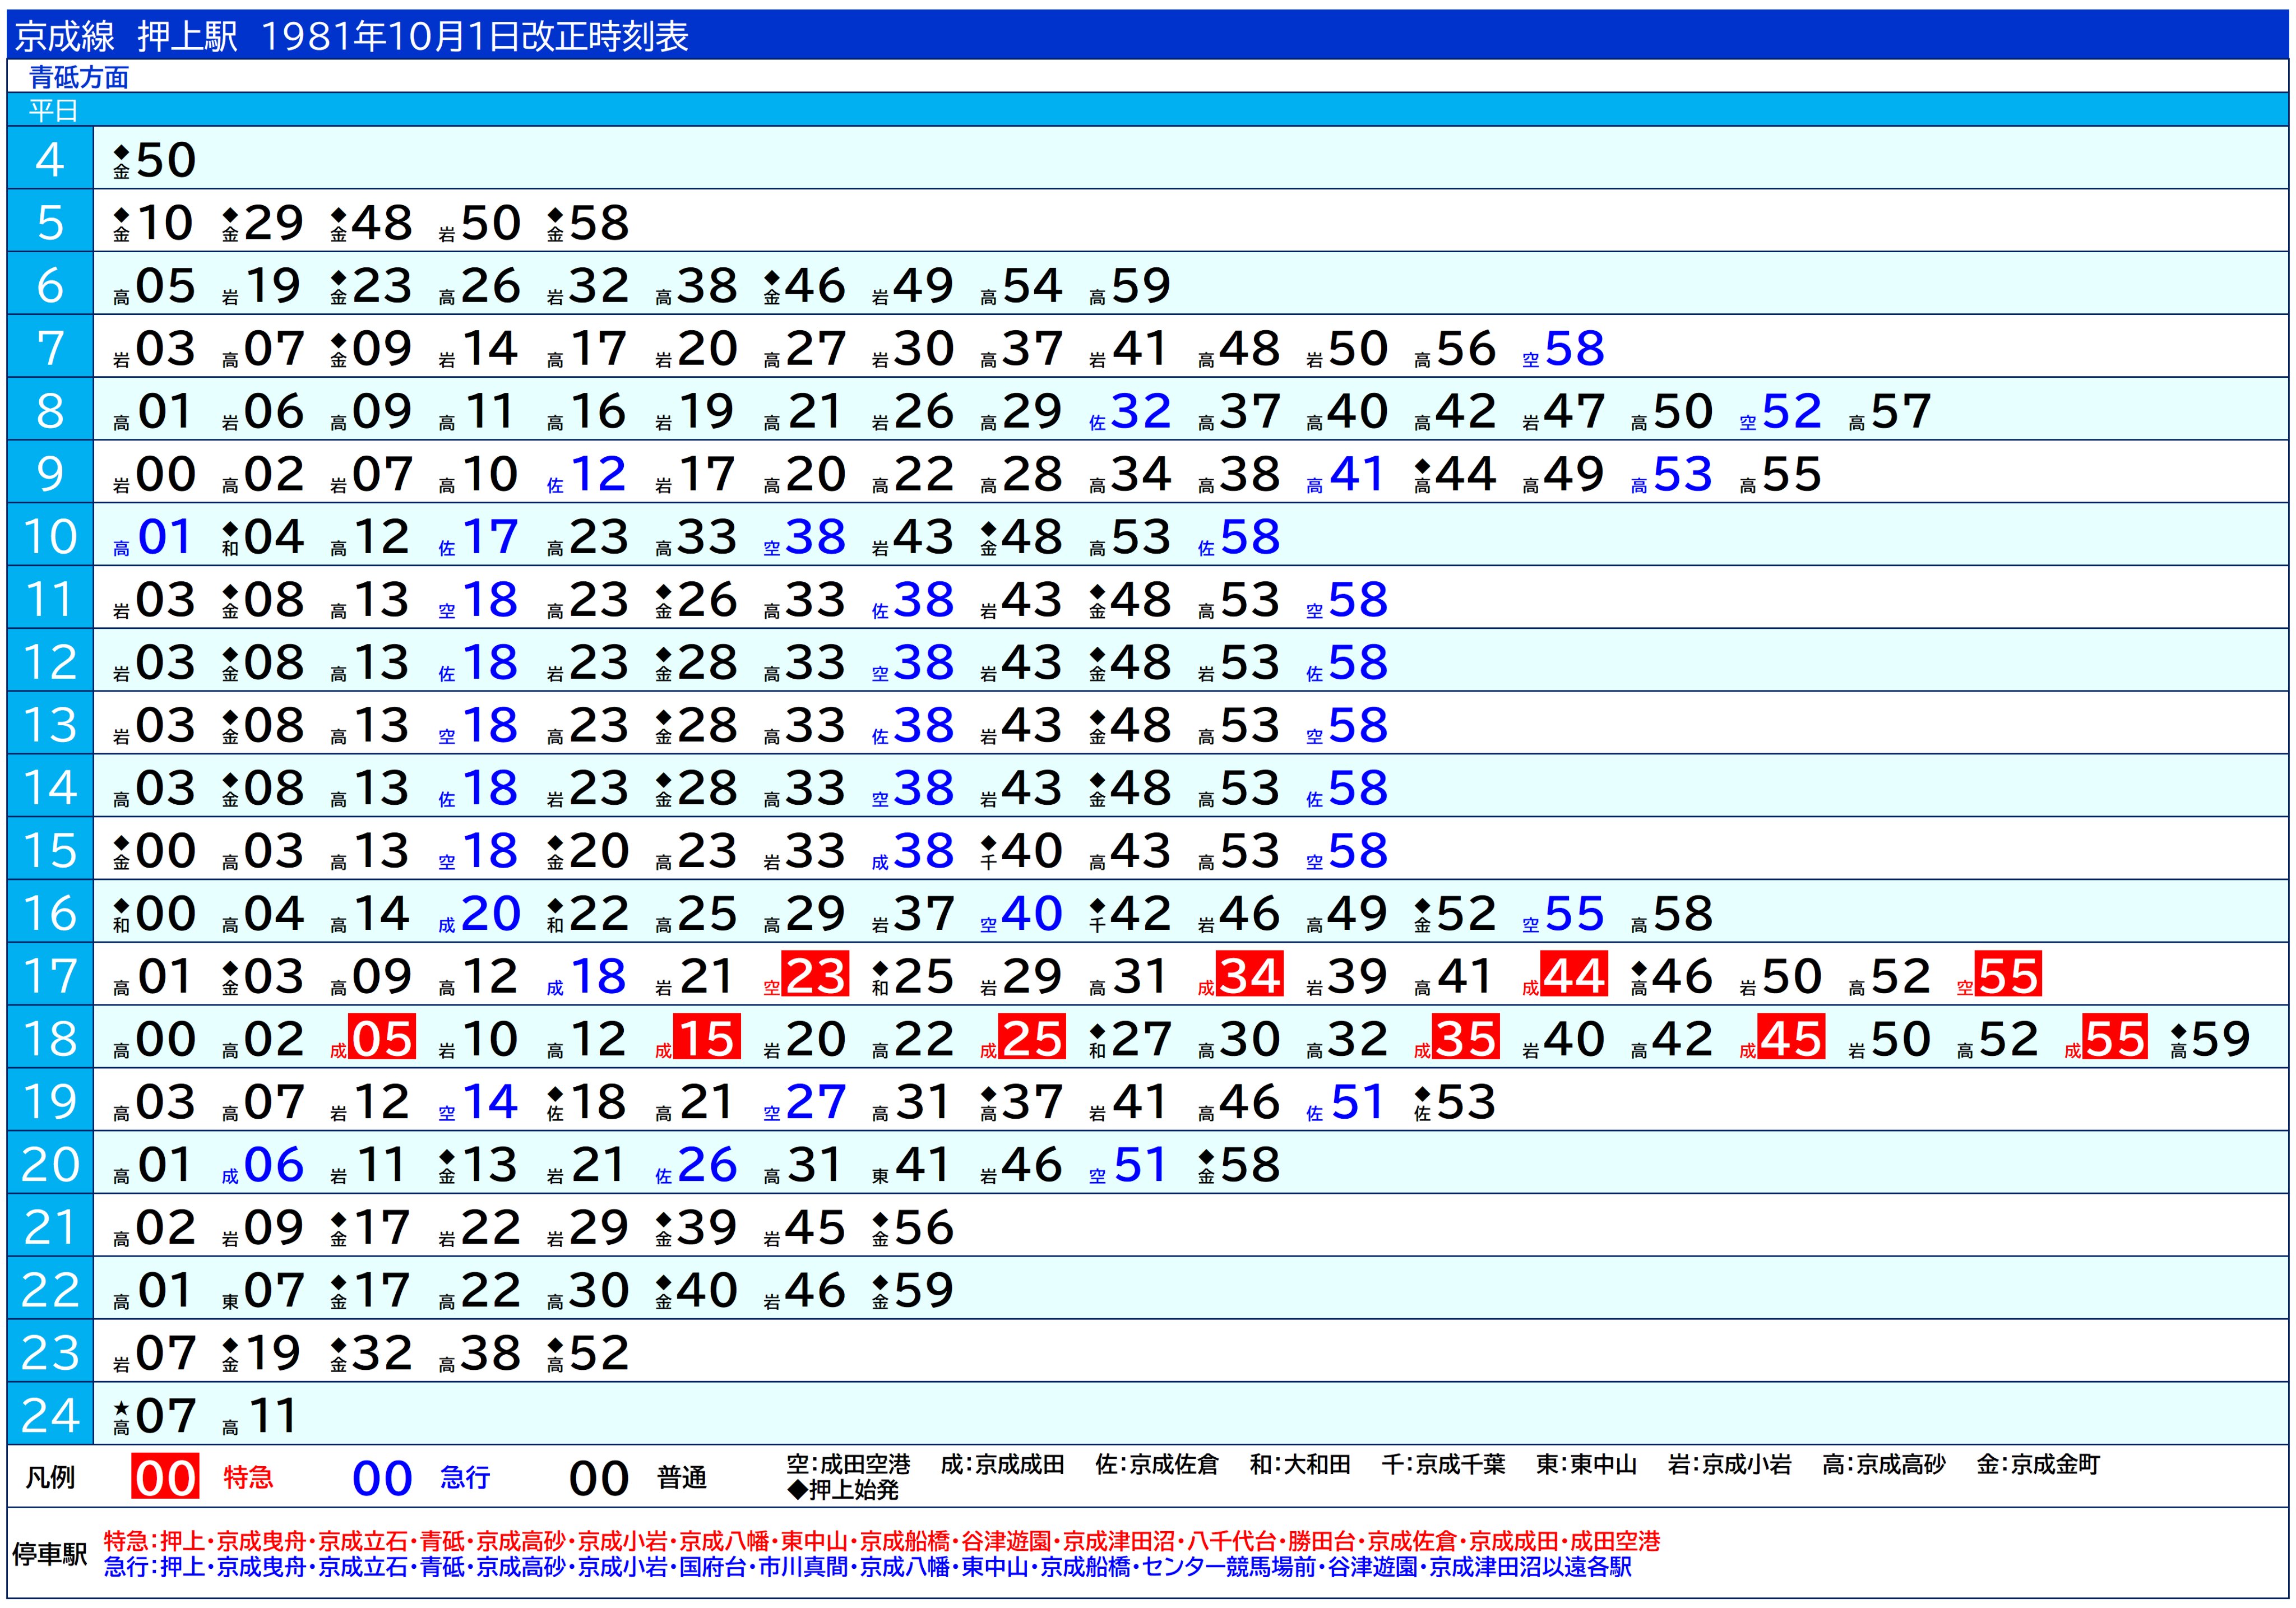Select the black 00 普通 legend sample
2296x1608 pixels.
pyautogui.click(x=599, y=1479)
